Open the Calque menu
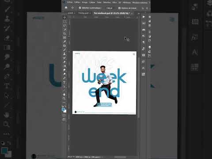This screenshot has height=159, width=212. pos(92,2)
